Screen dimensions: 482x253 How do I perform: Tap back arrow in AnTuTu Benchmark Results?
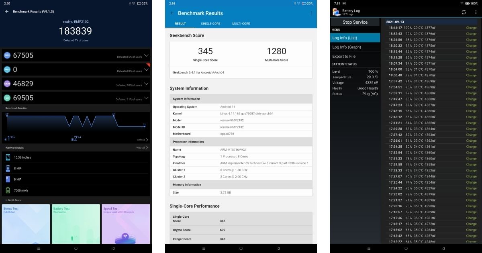pyautogui.click(x=7, y=11)
